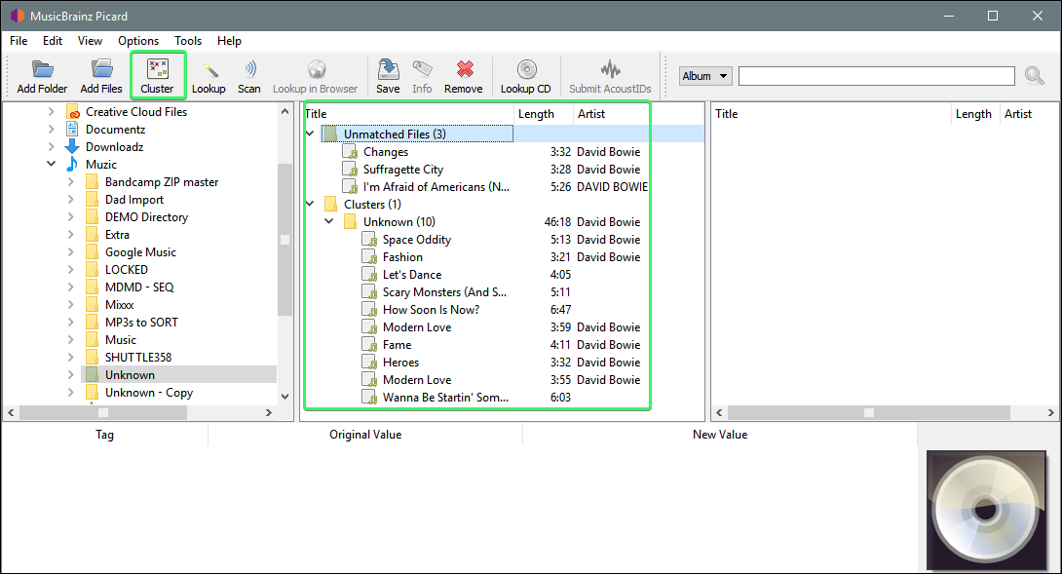The height and width of the screenshot is (574, 1062).
Task: Click the Documentz folder icon
Action: 72,130
